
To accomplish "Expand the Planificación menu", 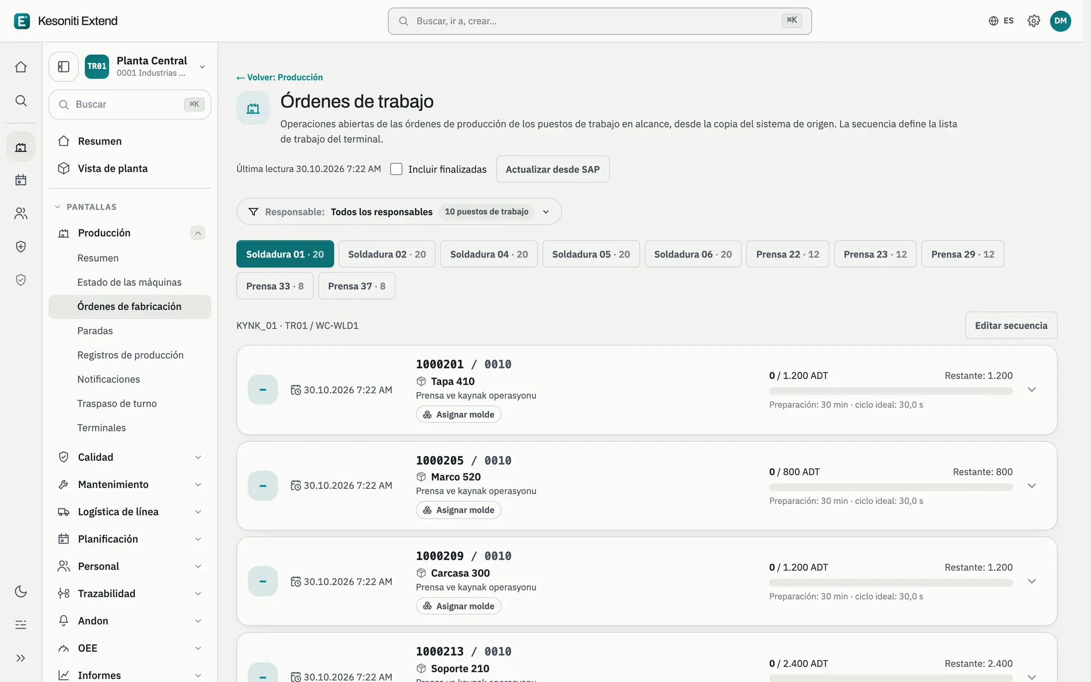I will pos(130,539).
